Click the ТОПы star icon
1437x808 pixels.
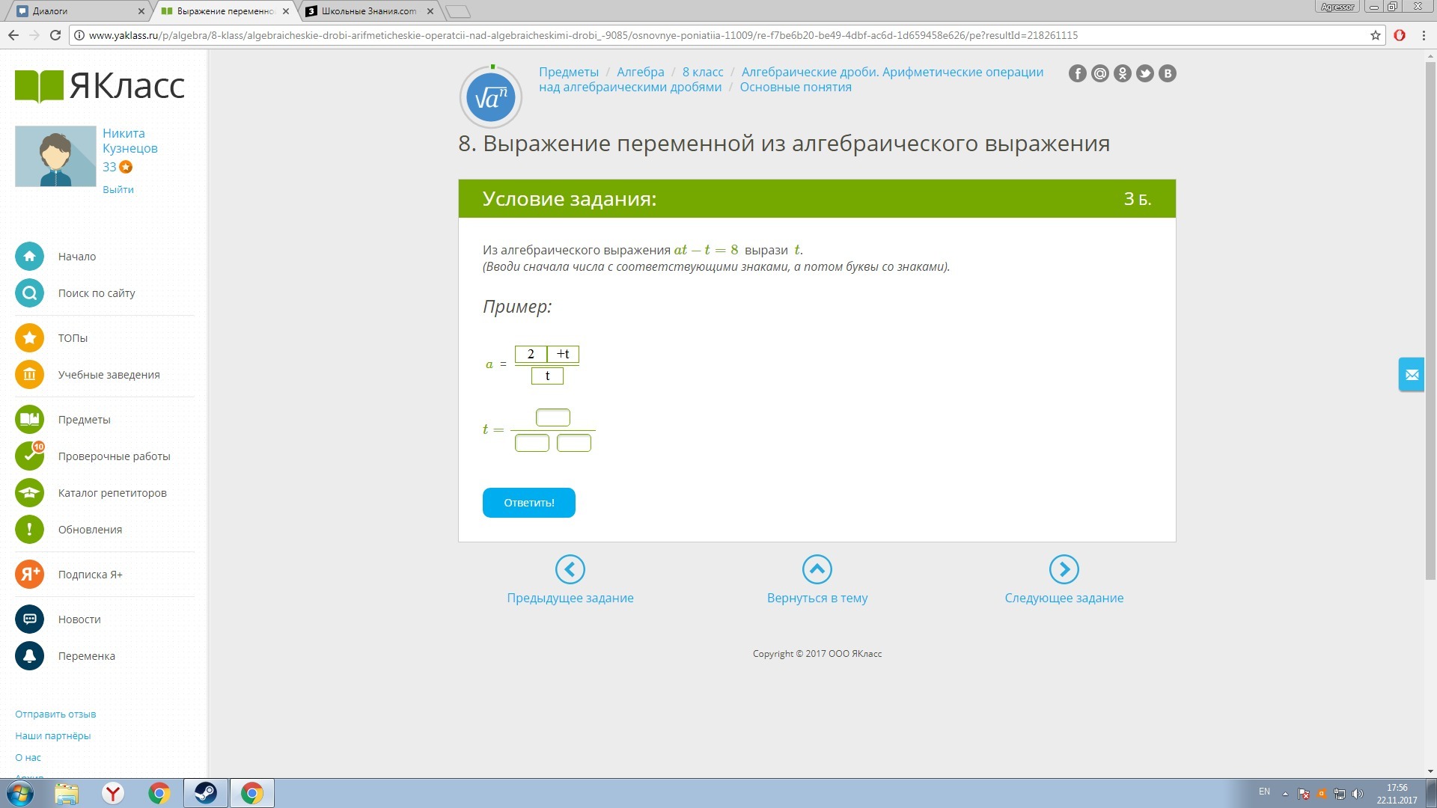pos(29,338)
